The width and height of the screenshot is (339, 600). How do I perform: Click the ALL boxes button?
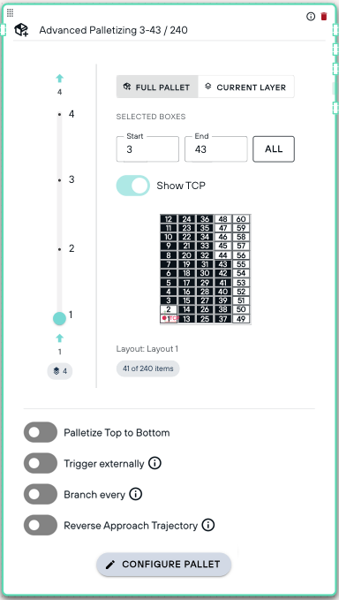point(274,148)
